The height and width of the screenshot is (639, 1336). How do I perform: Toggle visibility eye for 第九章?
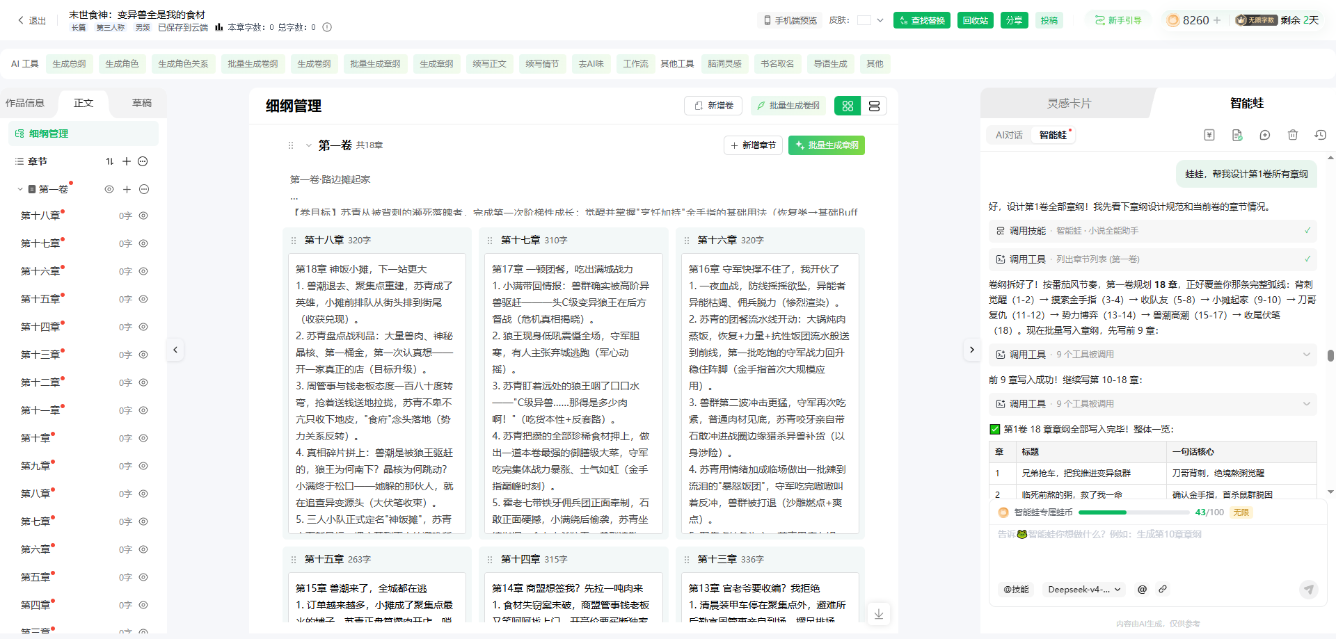tap(143, 466)
